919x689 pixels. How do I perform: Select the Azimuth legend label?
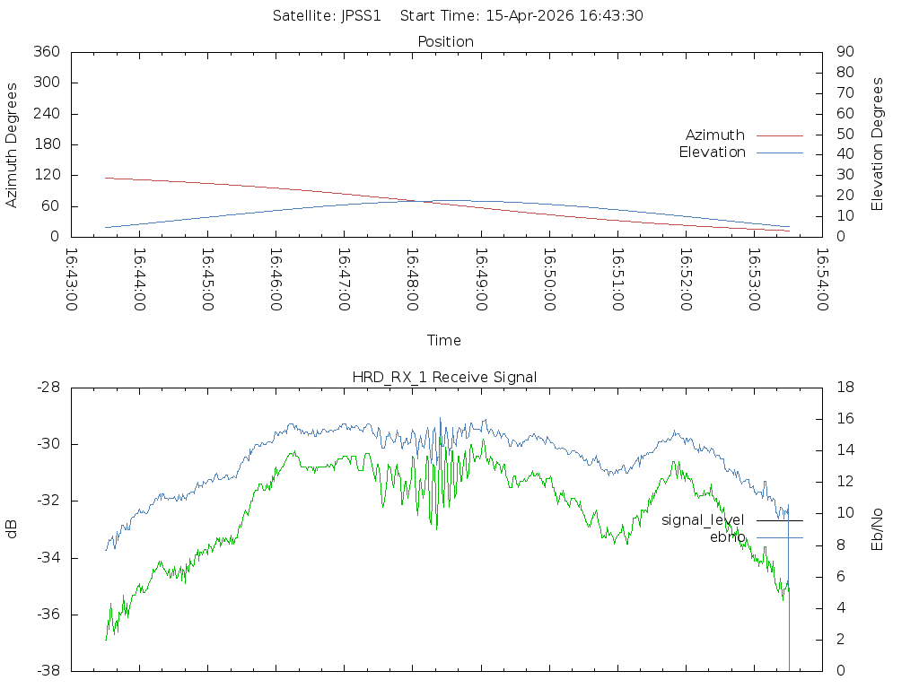[715, 135]
